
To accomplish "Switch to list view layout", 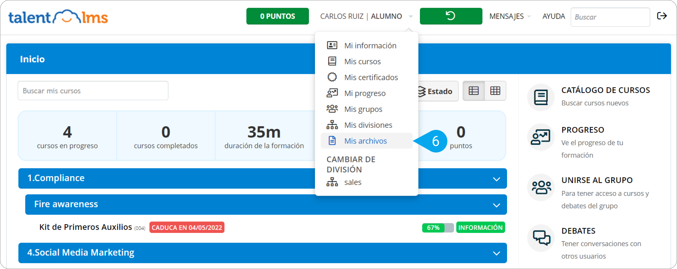I will tap(473, 91).
